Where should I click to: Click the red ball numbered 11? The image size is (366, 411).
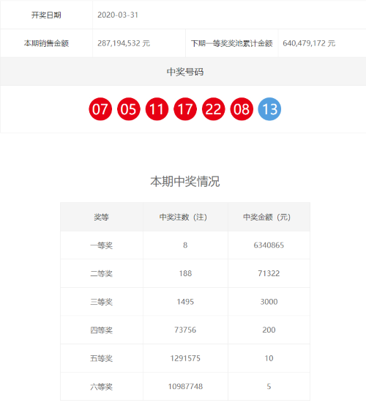pyautogui.click(x=157, y=109)
